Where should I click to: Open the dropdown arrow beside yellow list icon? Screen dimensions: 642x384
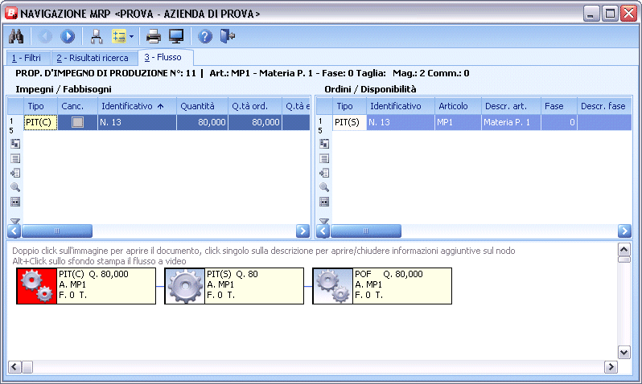pyautogui.click(x=131, y=36)
